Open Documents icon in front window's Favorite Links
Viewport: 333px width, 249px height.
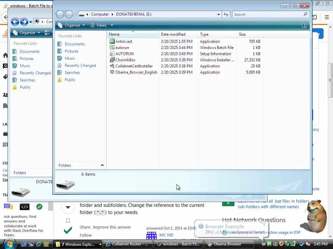60,44
